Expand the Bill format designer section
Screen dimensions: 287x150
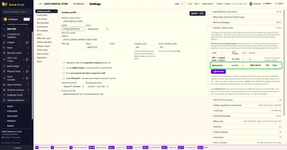click(246, 22)
